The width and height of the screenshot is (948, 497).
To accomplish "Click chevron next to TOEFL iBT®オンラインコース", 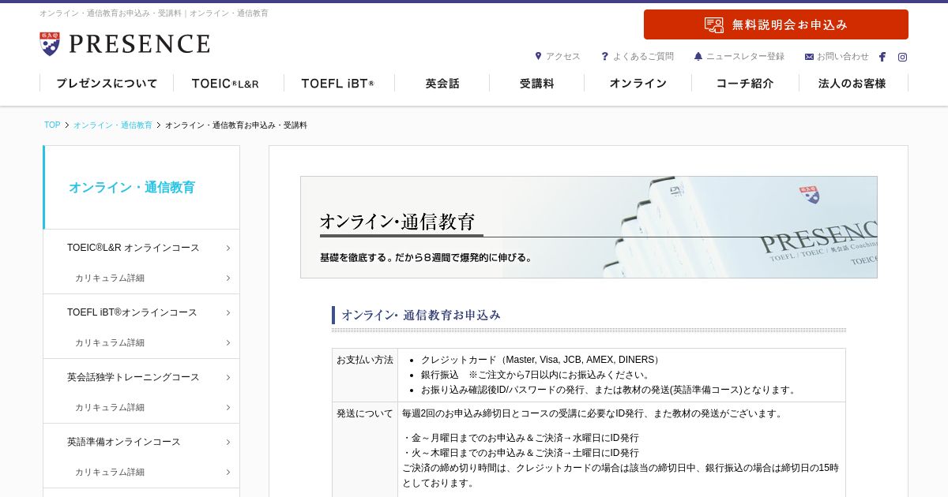I will tap(228, 312).
